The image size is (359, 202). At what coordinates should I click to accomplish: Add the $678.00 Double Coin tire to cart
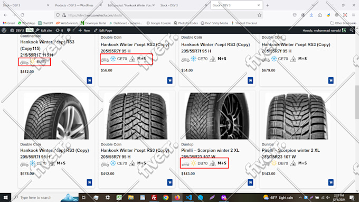[x=89, y=182]
